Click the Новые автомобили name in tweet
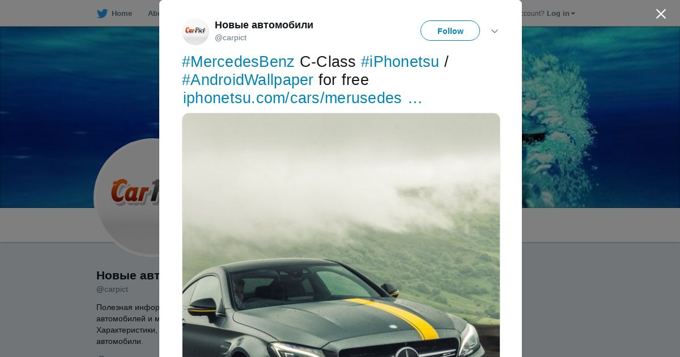Viewport: 680px width, 357px height. tap(264, 25)
